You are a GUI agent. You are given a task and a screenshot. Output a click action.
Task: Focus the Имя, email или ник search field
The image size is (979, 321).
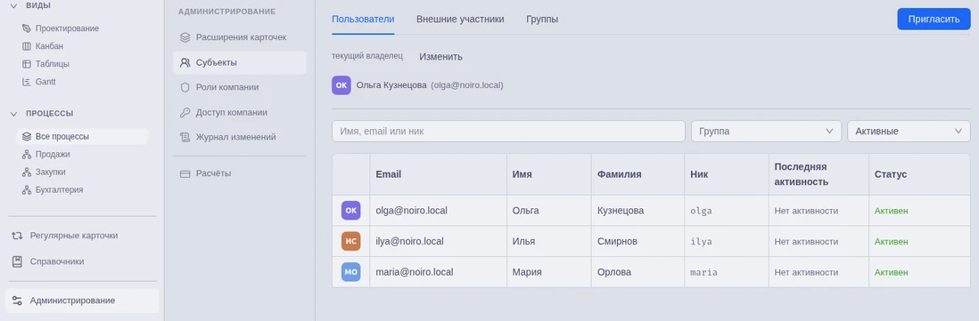click(x=508, y=132)
